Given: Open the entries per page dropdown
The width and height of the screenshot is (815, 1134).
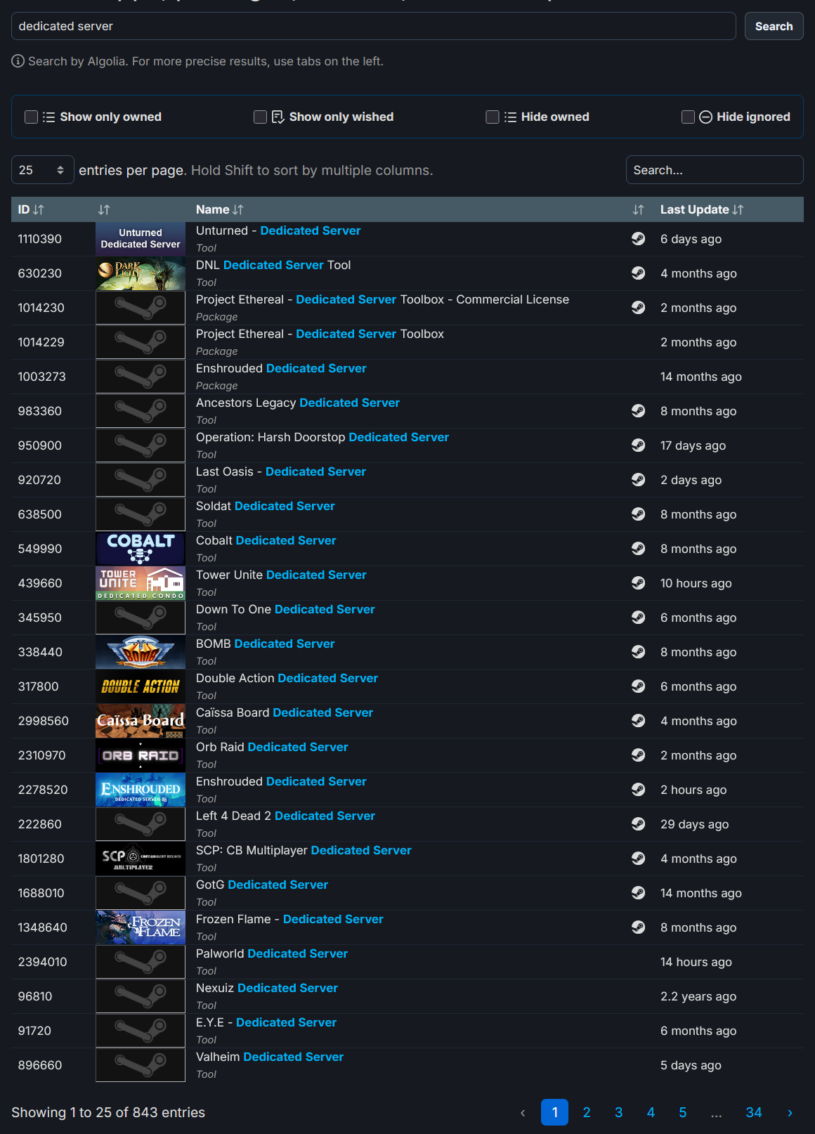Looking at the screenshot, I should pyautogui.click(x=43, y=170).
